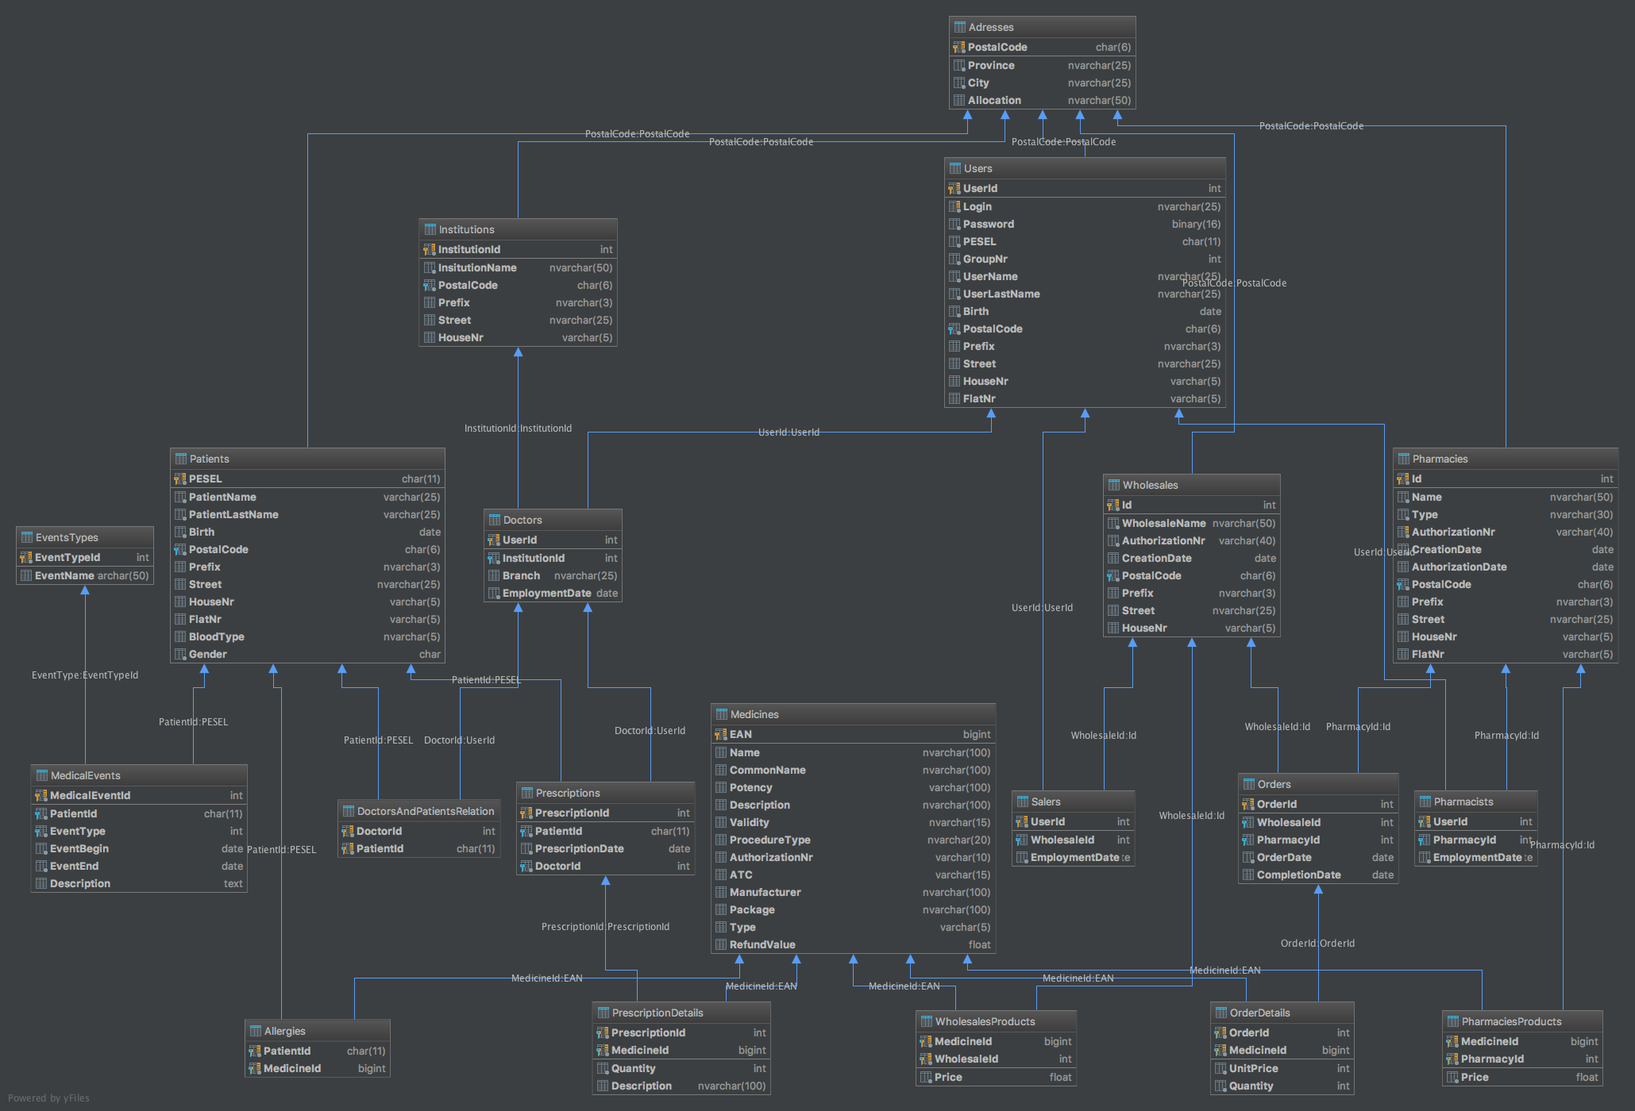Image resolution: width=1635 pixels, height=1111 pixels.
Task: Select the RefundValue column in Medicines
Action: coord(762,944)
